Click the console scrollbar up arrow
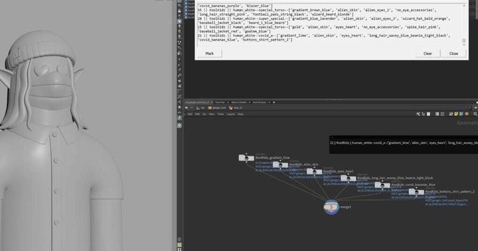The width and height of the screenshot is (478, 251). click(464, 6)
